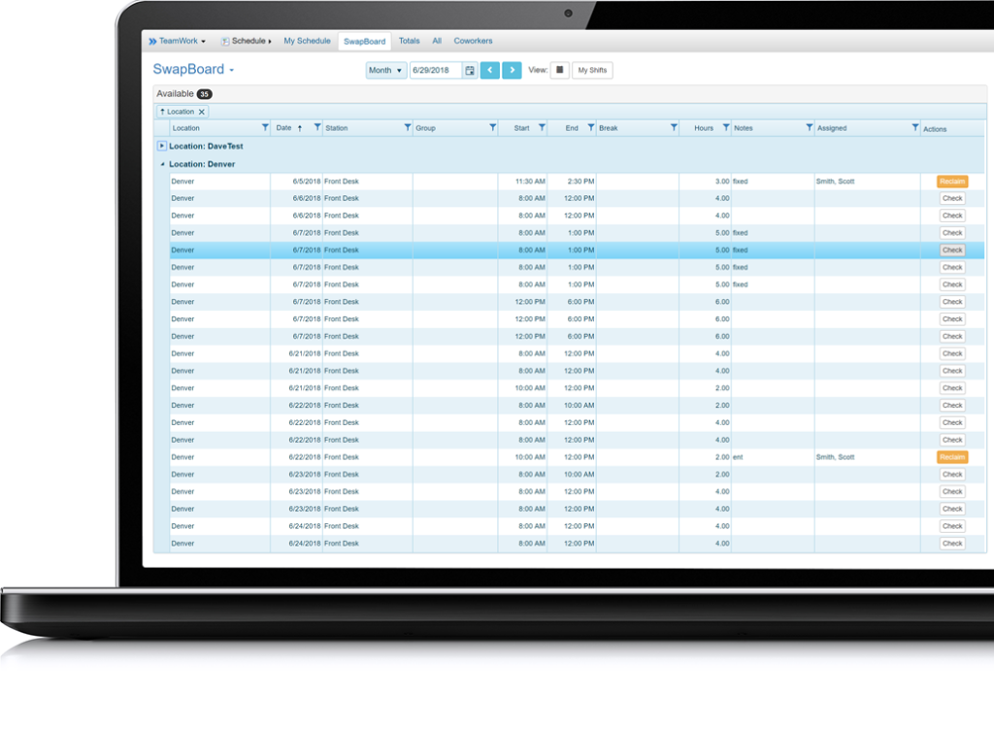The image size is (994, 730).
Task: Open the Date column filter
Action: [317, 127]
